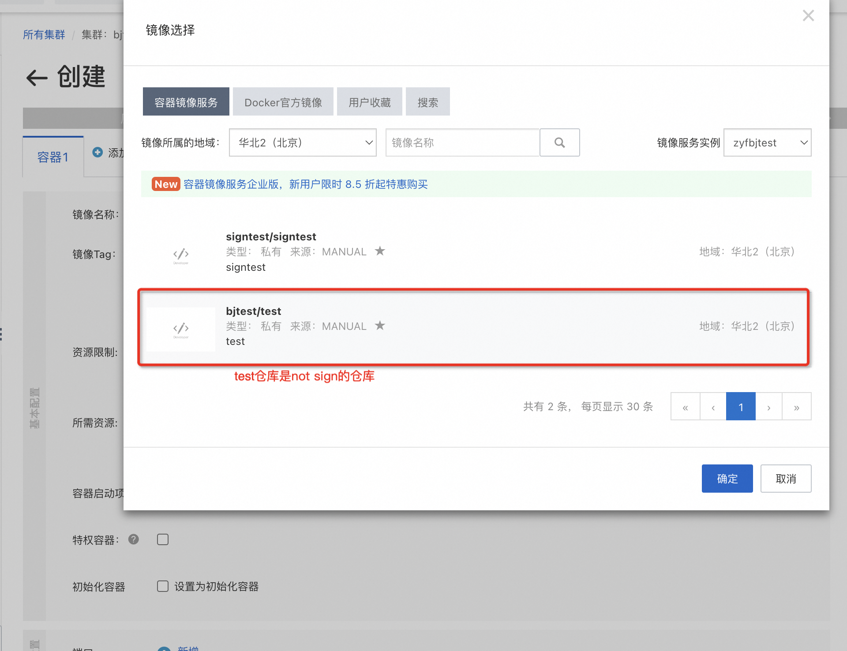
Task: Check 设置为初始化容器 checkbox
Action: tap(163, 586)
